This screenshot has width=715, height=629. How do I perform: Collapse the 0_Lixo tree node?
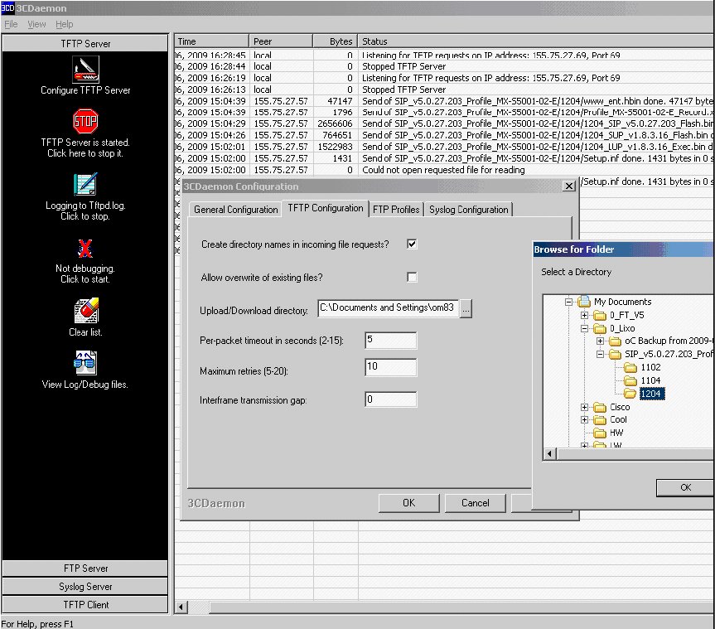pyautogui.click(x=584, y=328)
